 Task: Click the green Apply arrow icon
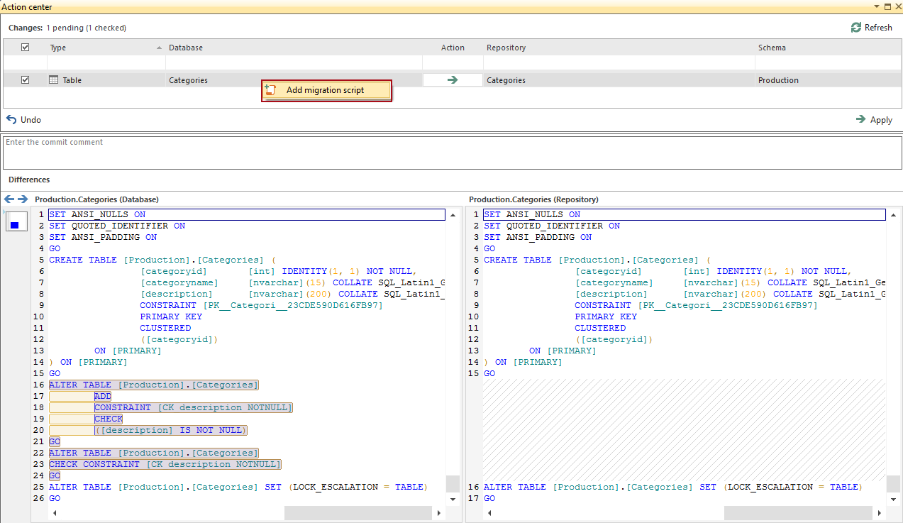(860, 120)
